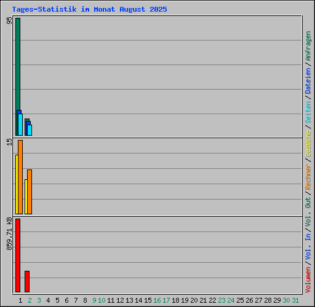
Task: Click the 859.71 KB y-axis label
Action: pyautogui.click(x=9, y=233)
